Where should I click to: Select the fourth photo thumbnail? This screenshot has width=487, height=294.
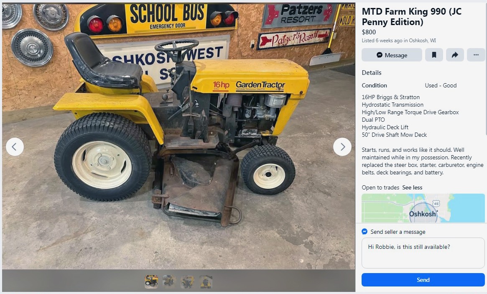206,281
